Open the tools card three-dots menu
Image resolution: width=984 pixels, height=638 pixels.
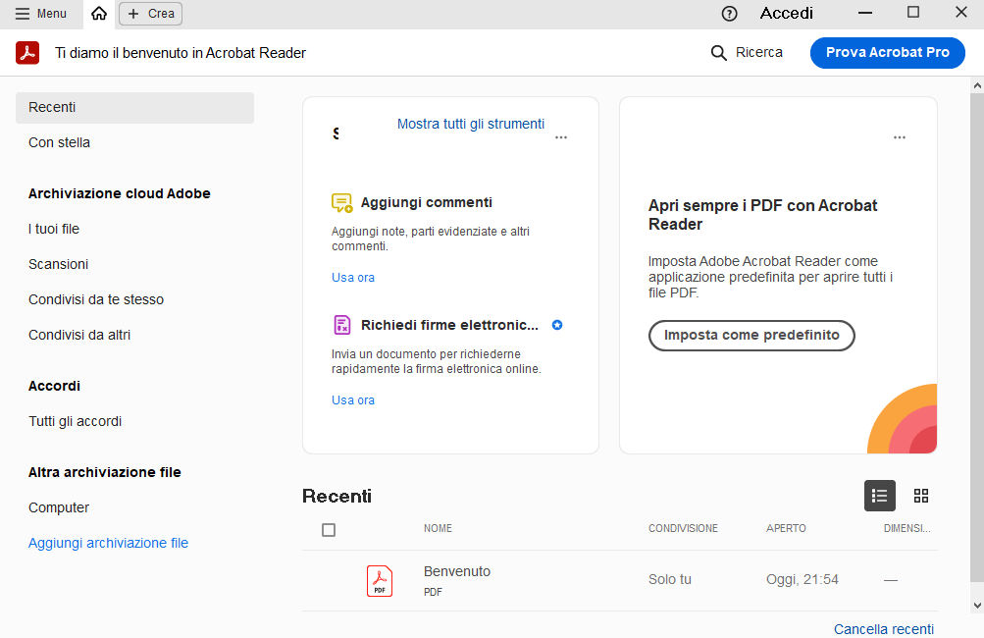pos(561,136)
